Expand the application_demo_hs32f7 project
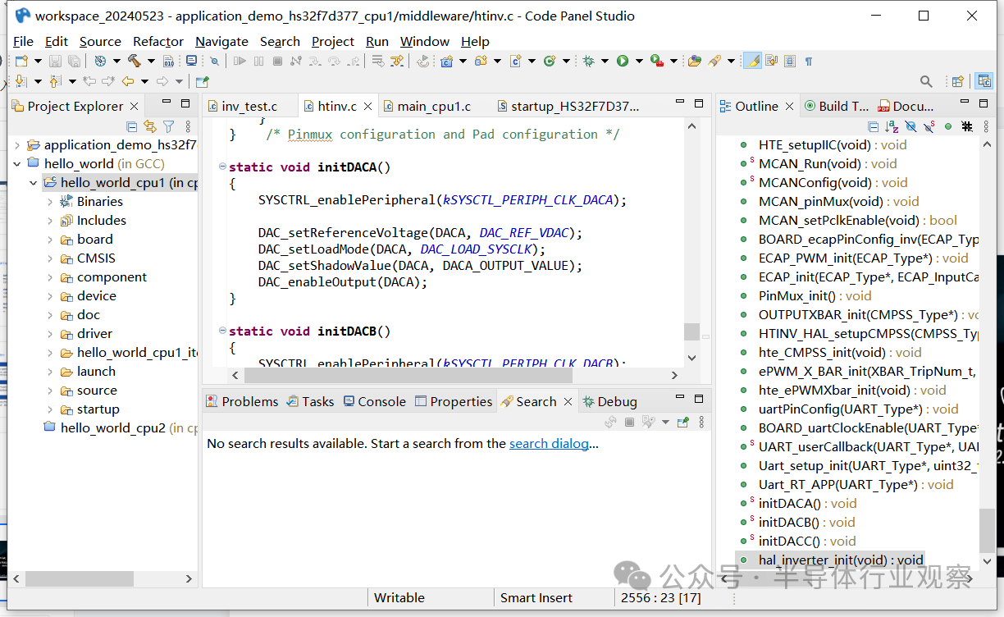The width and height of the screenshot is (1004, 617). [17, 145]
